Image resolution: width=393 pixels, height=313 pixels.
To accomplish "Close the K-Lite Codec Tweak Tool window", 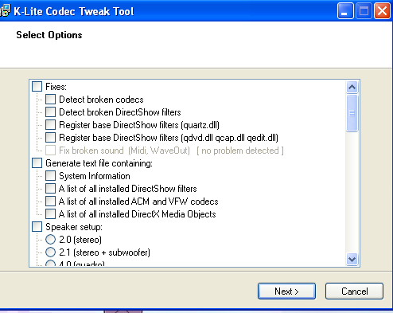I will tap(382, 11).
